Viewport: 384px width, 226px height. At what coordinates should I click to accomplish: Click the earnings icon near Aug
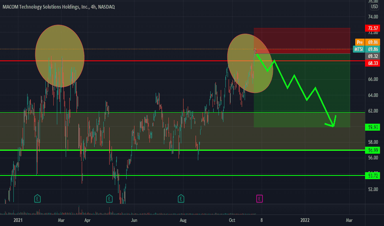tap(181, 198)
